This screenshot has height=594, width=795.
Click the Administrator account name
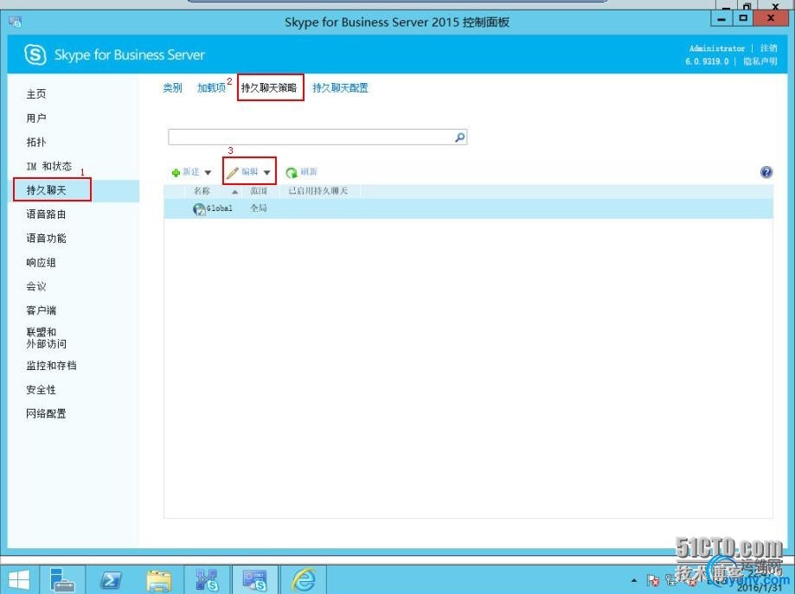(717, 48)
